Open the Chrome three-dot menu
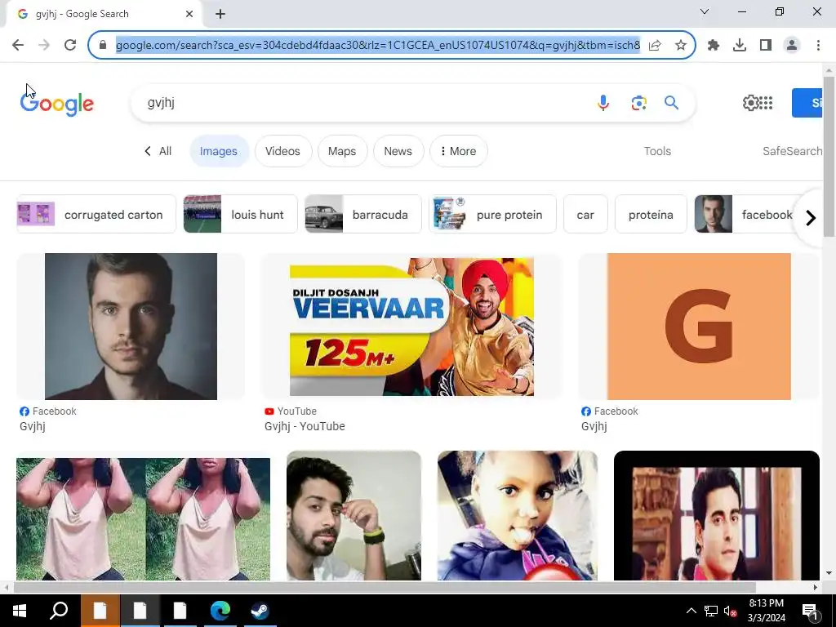This screenshot has height=627, width=836. tap(818, 45)
